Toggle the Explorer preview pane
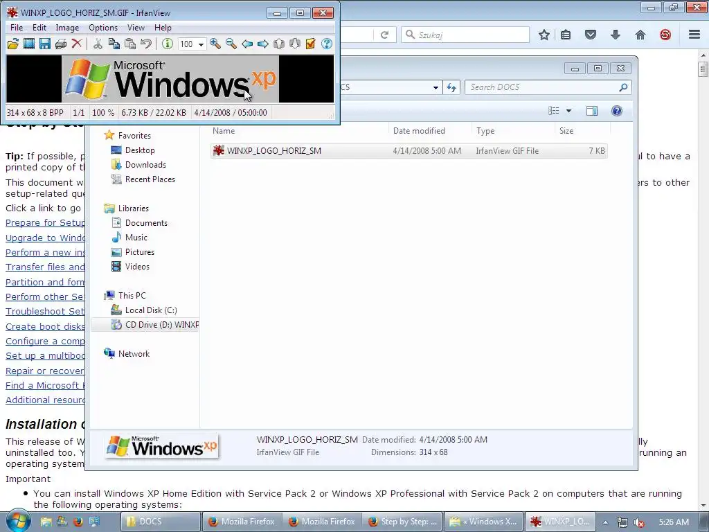Screen dimensions: 709x532 click(592, 111)
